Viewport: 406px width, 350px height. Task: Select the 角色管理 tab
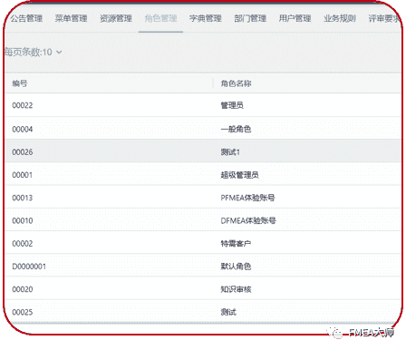tap(160, 18)
